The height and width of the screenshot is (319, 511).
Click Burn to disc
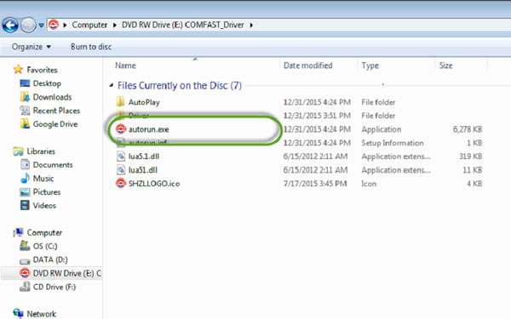click(x=91, y=47)
